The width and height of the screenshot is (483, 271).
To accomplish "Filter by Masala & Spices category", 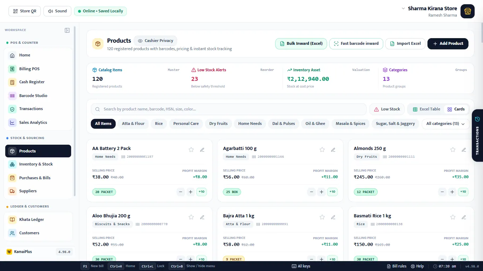I will tap(351, 124).
